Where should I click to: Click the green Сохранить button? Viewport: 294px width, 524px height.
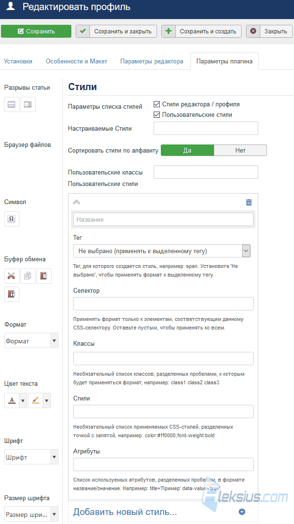pyautogui.click(x=36, y=31)
